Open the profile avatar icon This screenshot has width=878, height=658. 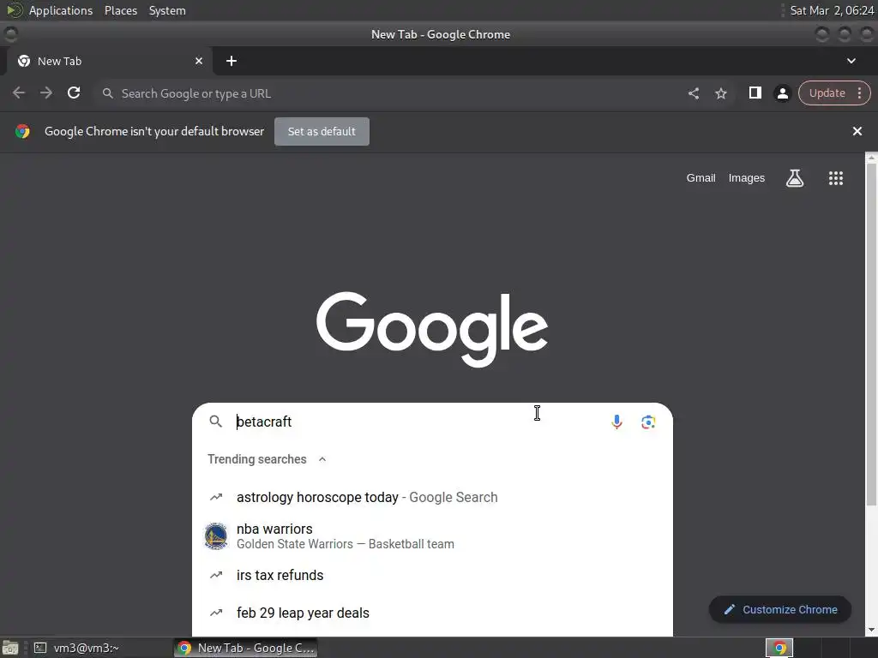click(782, 93)
